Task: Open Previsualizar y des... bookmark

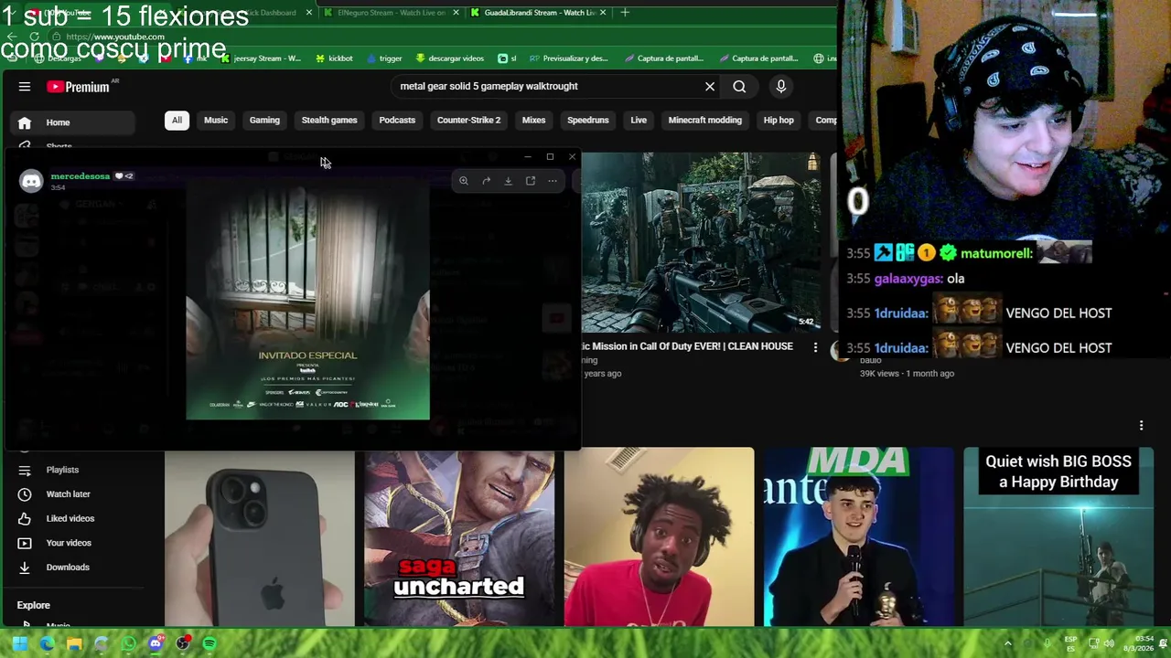Action: (568, 58)
